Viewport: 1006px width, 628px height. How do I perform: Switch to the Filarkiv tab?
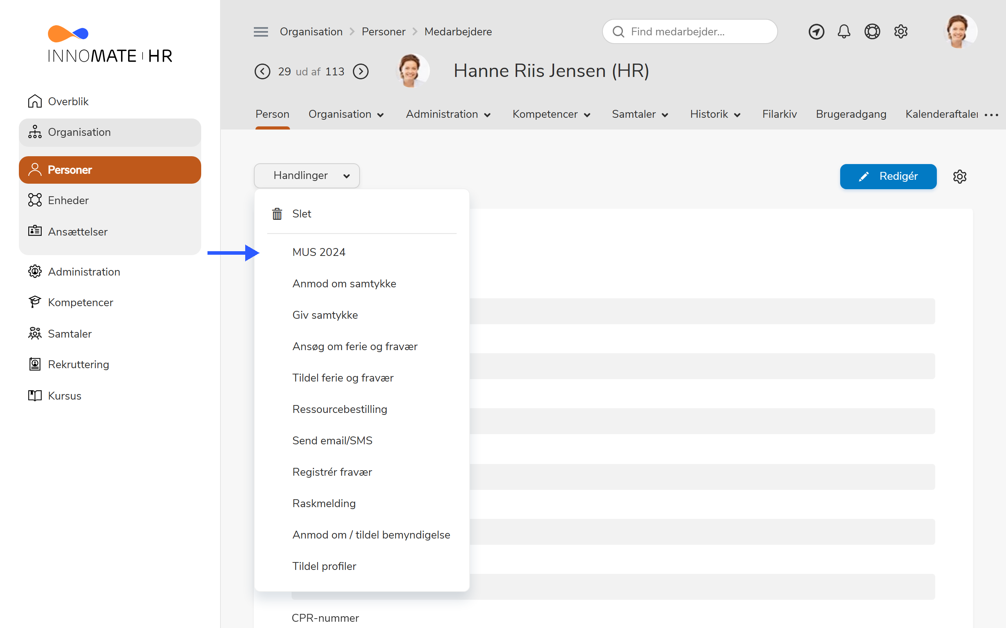(779, 114)
